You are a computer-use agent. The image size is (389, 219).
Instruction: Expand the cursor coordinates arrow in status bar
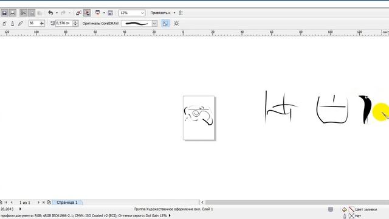tap(20, 209)
